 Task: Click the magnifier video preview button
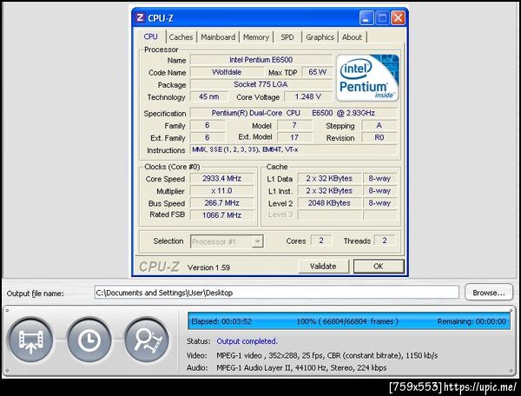point(147,340)
